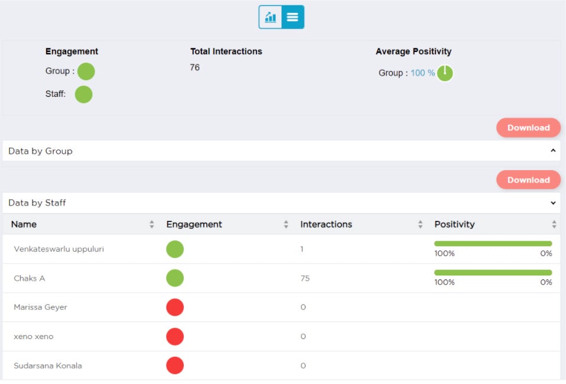The width and height of the screenshot is (566, 384).
Task: Select Venkateswarlu uppuluri's green engagement circle
Action: pyautogui.click(x=174, y=249)
